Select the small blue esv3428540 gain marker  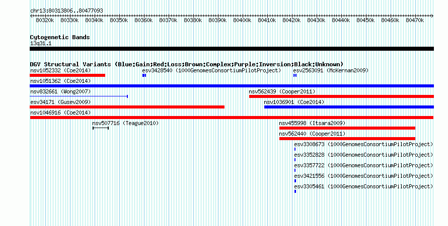pos(144,75)
